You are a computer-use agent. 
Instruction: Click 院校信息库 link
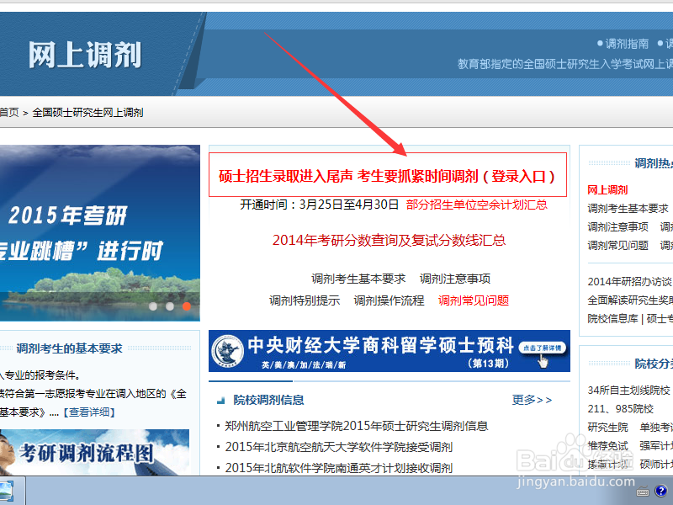[x=612, y=319]
